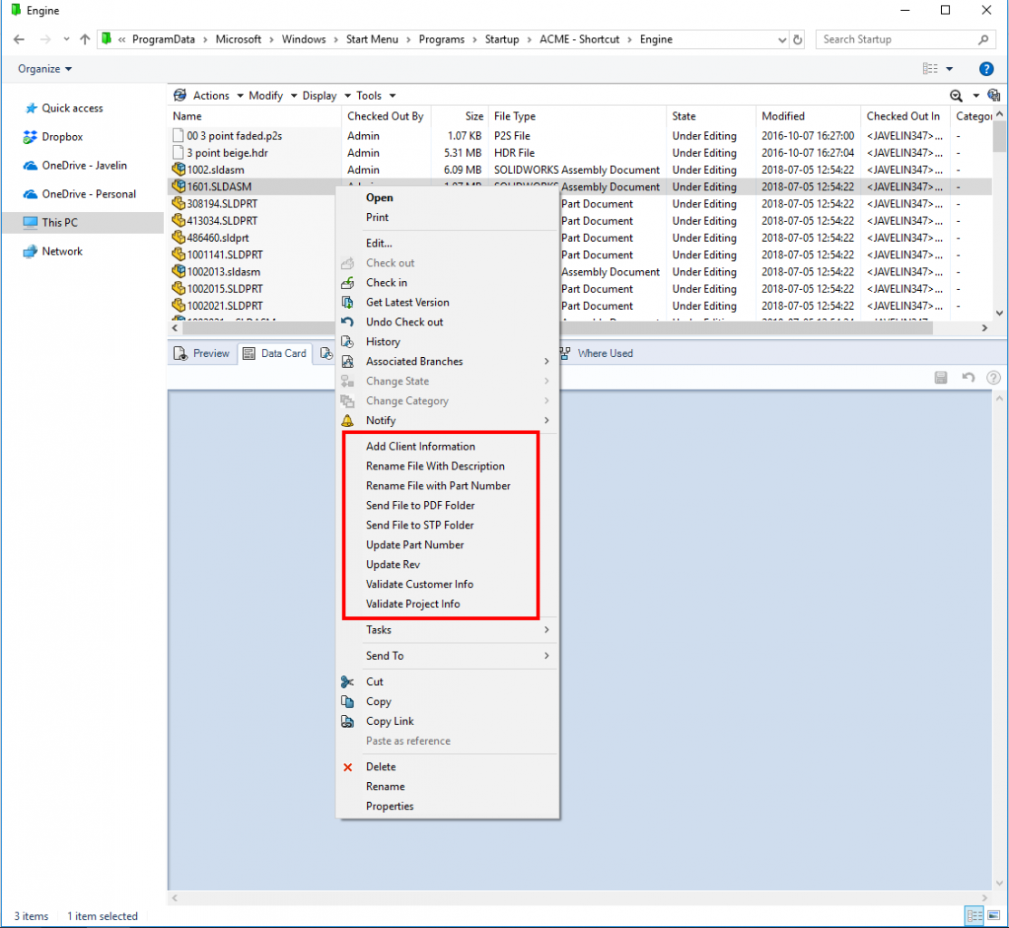
Task: Click the blue Explorer help icon
Action: coord(985,69)
